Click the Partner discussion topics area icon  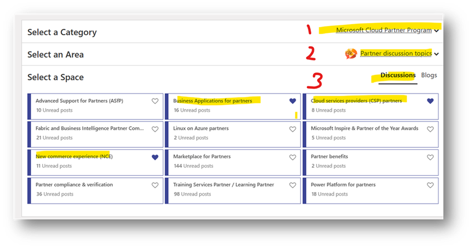pyautogui.click(x=351, y=54)
